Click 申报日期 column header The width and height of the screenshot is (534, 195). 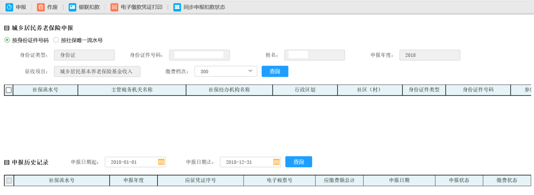[399, 180]
